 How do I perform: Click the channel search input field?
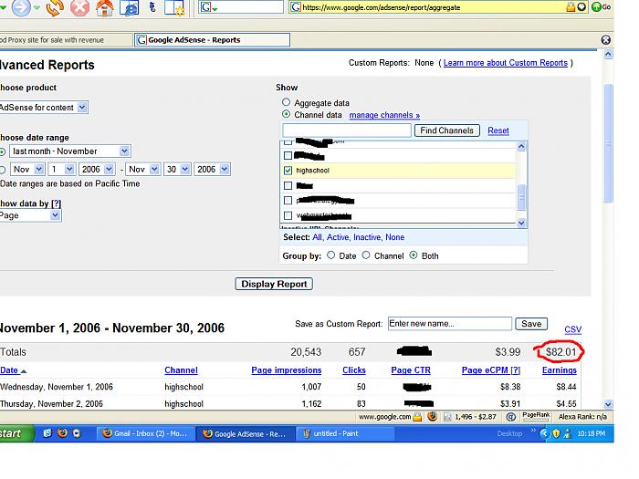tap(347, 130)
